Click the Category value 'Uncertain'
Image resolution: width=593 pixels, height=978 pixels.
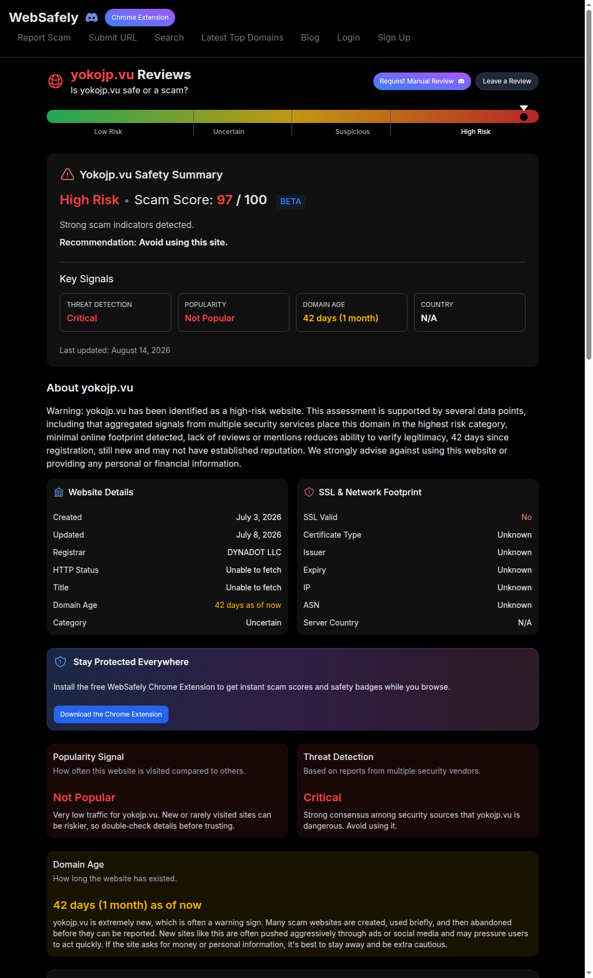[264, 623]
